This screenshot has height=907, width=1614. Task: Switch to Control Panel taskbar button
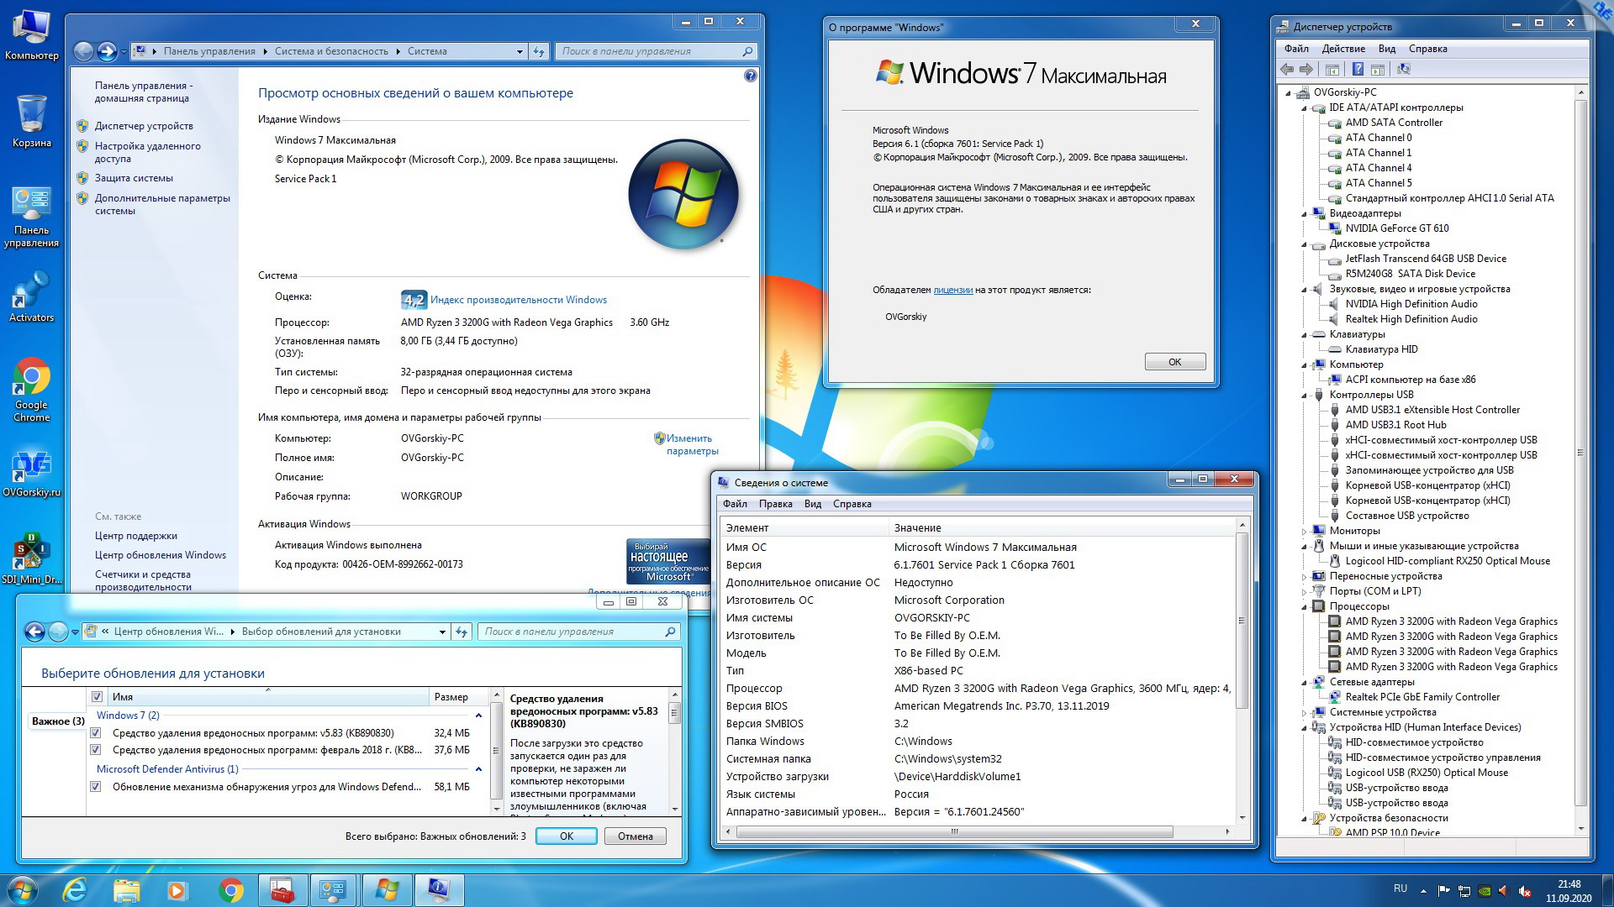[x=334, y=890]
